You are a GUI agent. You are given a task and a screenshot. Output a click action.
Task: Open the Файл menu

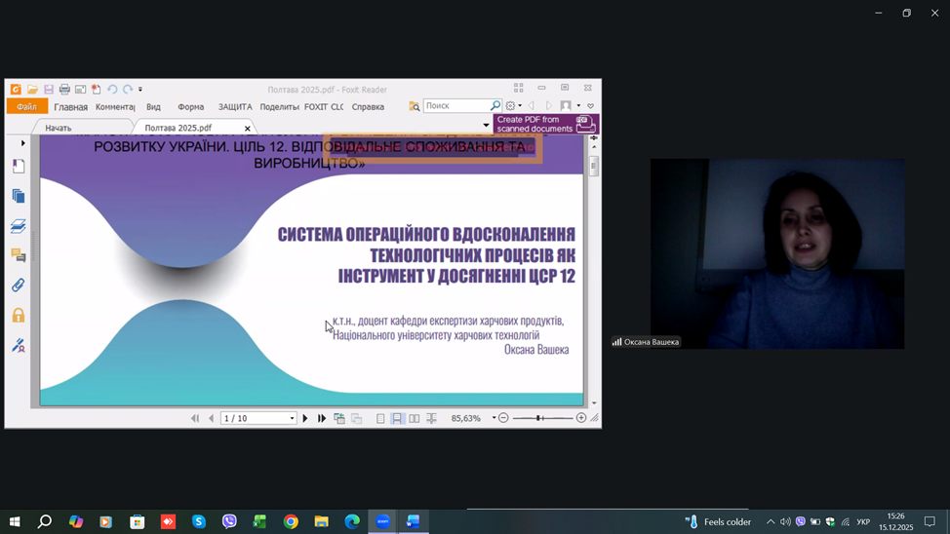pyautogui.click(x=26, y=106)
